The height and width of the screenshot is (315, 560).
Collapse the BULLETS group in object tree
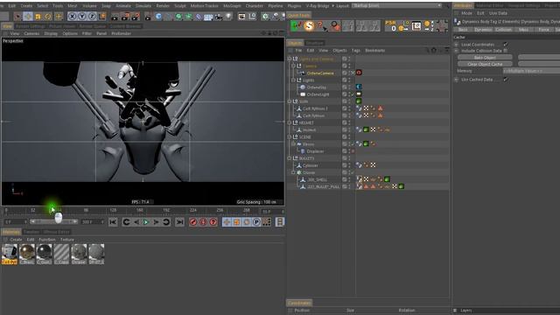tap(290, 158)
